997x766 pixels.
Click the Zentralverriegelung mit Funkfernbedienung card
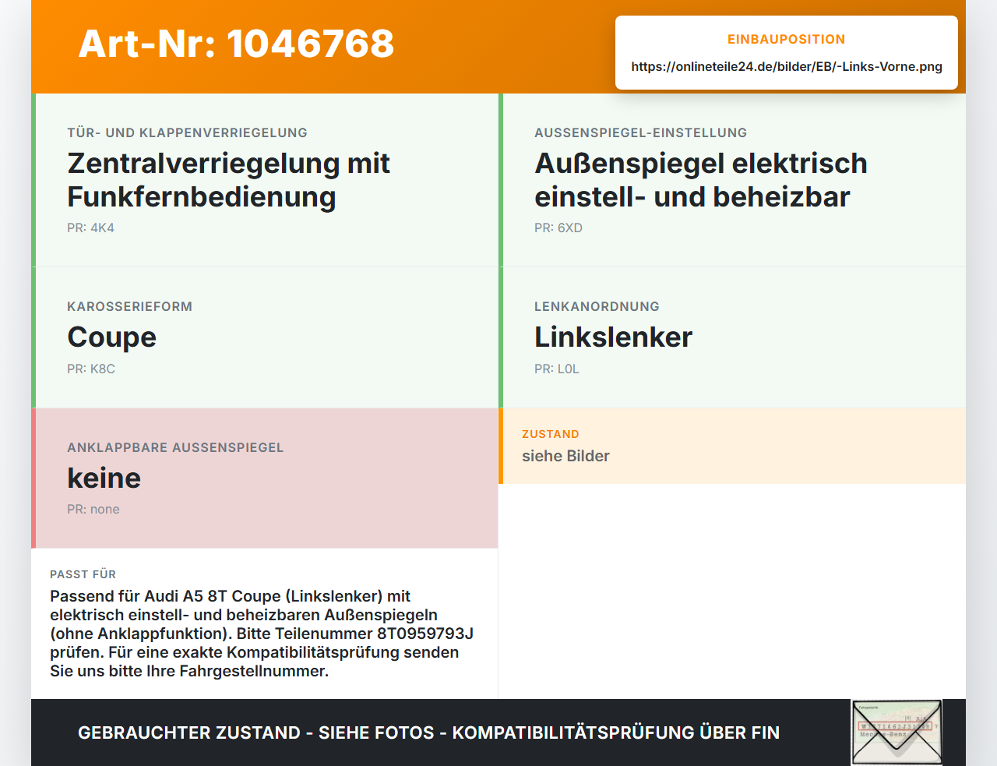pos(265,180)
